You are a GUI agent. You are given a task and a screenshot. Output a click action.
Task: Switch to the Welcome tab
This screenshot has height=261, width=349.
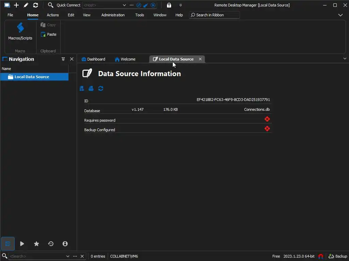point(125,59)
